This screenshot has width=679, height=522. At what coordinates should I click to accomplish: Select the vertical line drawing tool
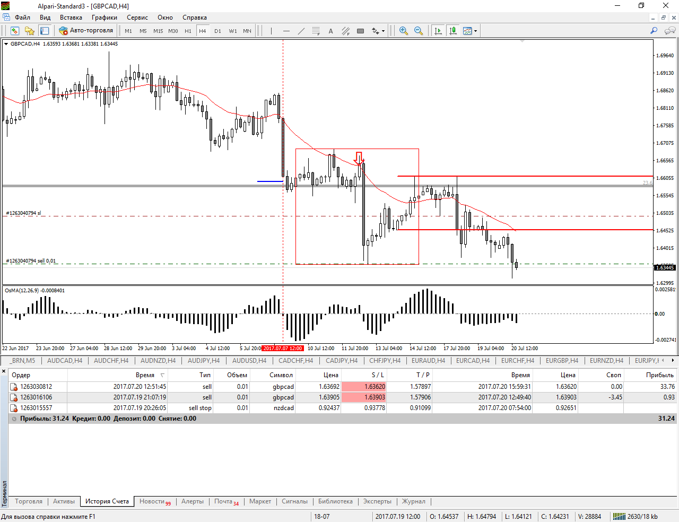271,31
